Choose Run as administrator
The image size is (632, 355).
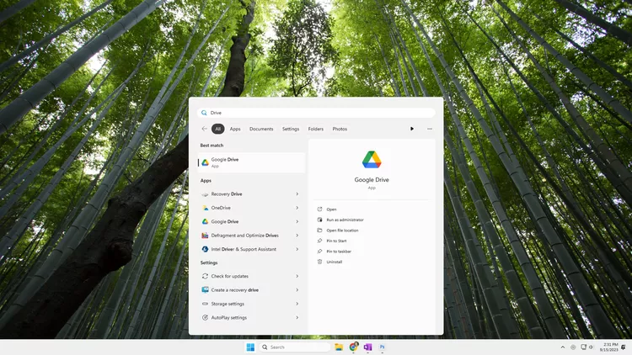[345, 220]
